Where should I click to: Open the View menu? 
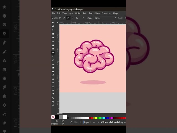point(64,13)
